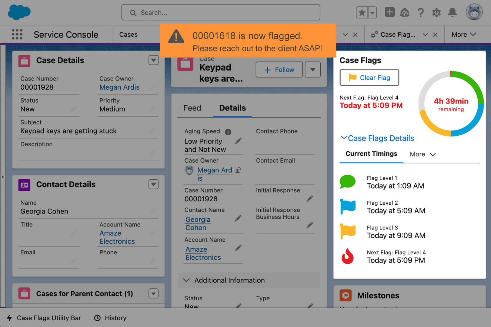Open the Guidance Center icon
491x327 pixels.
(405, 12)
